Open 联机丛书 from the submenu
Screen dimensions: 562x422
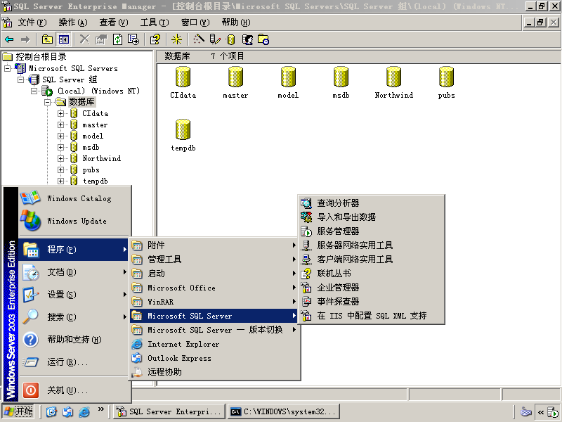pyautogui.click(x=372, y=274)
